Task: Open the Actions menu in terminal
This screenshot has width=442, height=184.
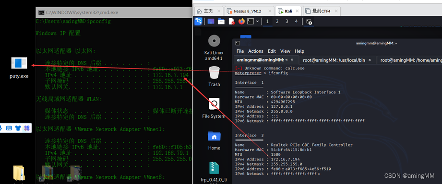Action: (x=256, y=51)
